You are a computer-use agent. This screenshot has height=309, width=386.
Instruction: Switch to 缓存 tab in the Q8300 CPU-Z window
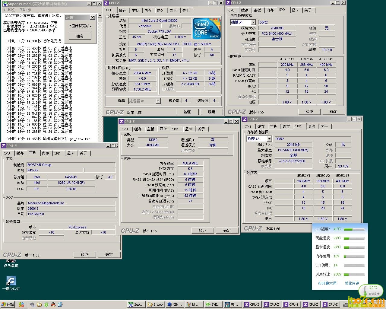[122, 10]
